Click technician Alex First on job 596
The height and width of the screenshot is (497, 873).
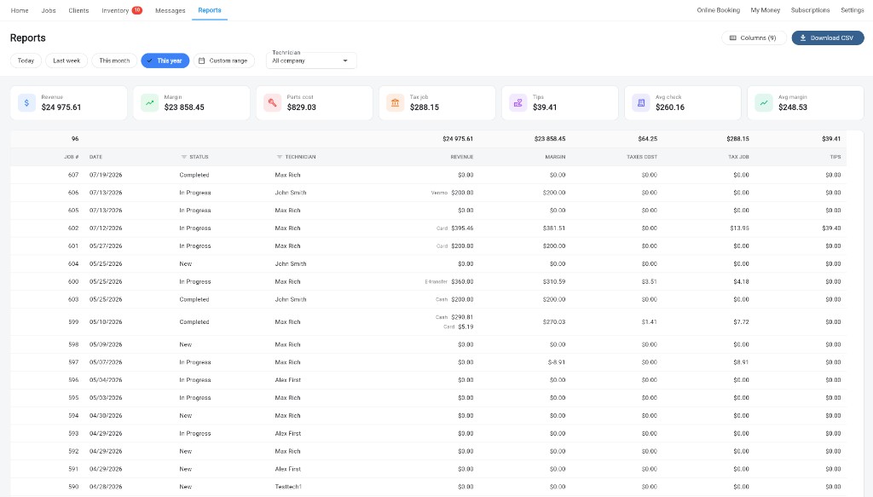pyautogui.click(x=288, y=380)
